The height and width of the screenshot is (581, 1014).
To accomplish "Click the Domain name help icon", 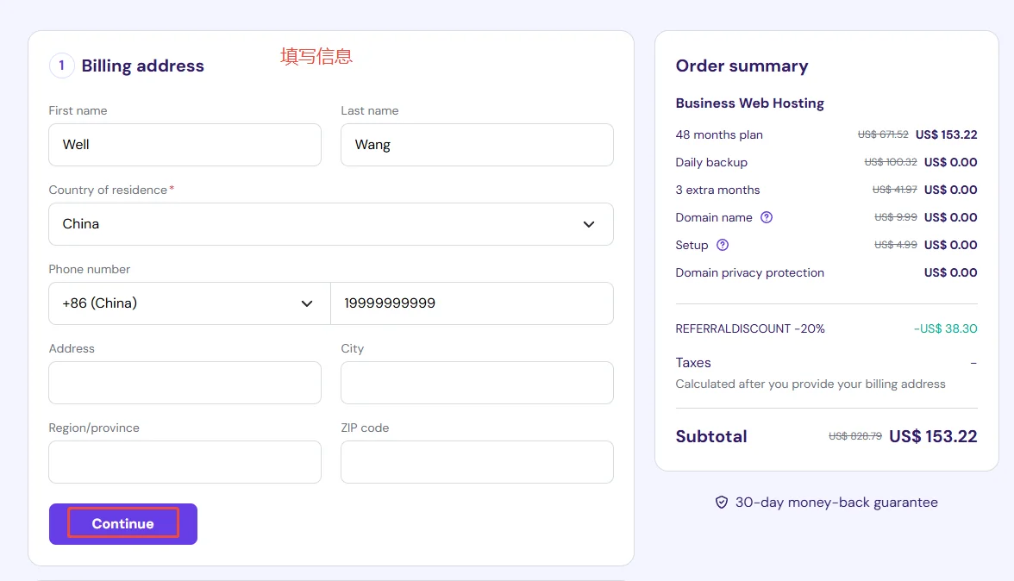I will (x=767, y=217).
